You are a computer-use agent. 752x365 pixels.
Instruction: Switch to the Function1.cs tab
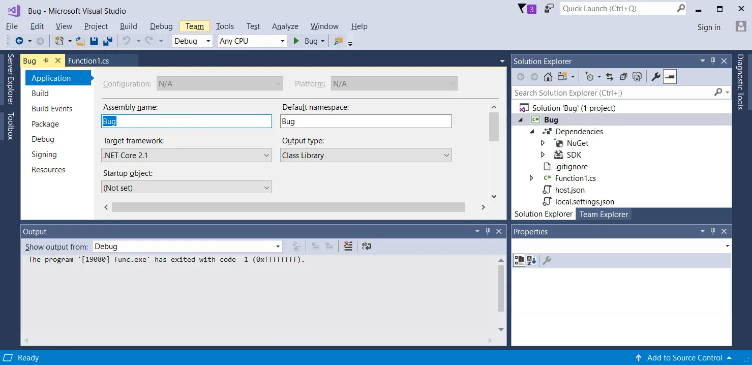point(88,60)
